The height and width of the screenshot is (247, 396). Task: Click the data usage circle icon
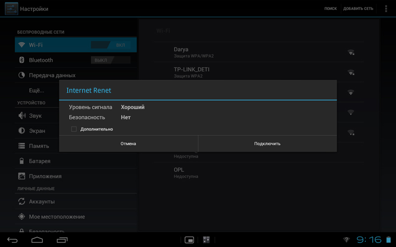[x=22, y=75]
